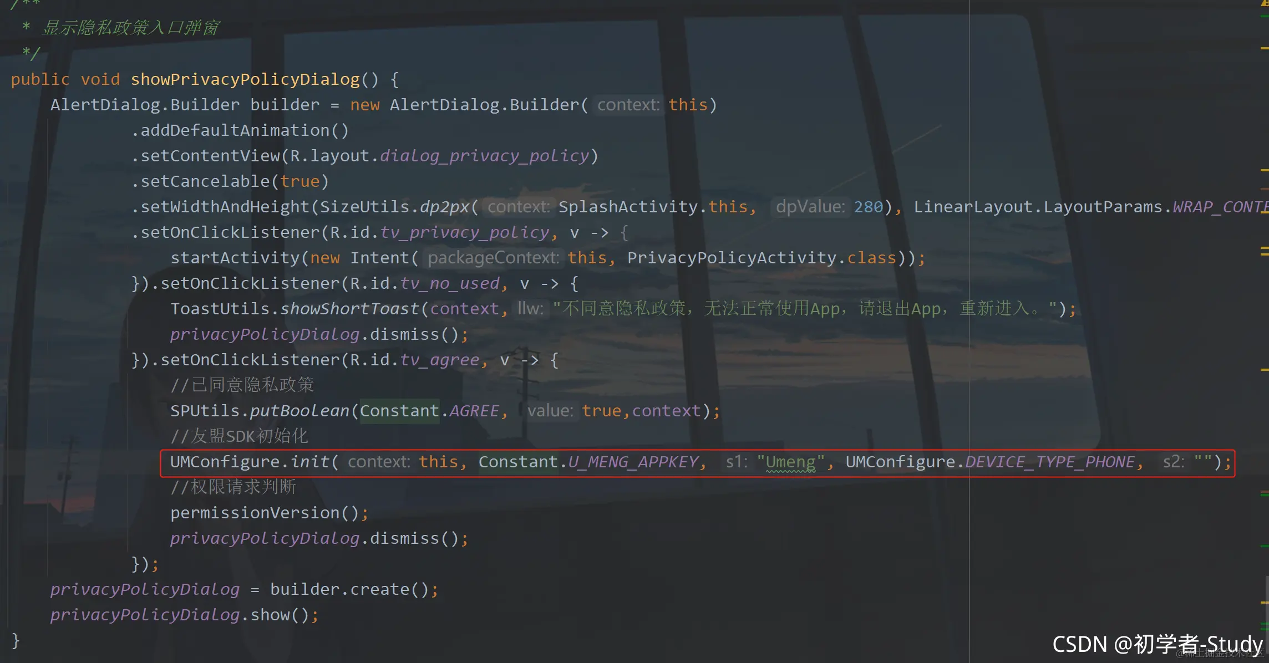Click the tv_agree id reference
Image resolution: width=1269 pixels, height=663 pixels.
coord(440,360)
